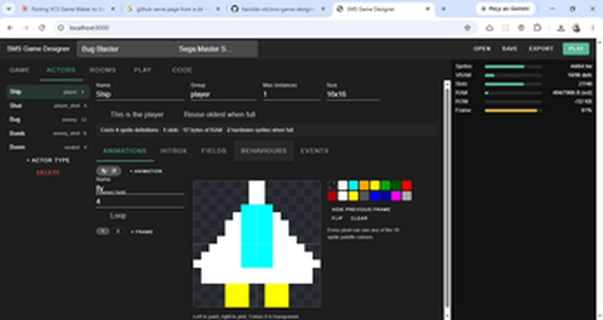Select the Ship actor in the list

[x=48, y=92]
